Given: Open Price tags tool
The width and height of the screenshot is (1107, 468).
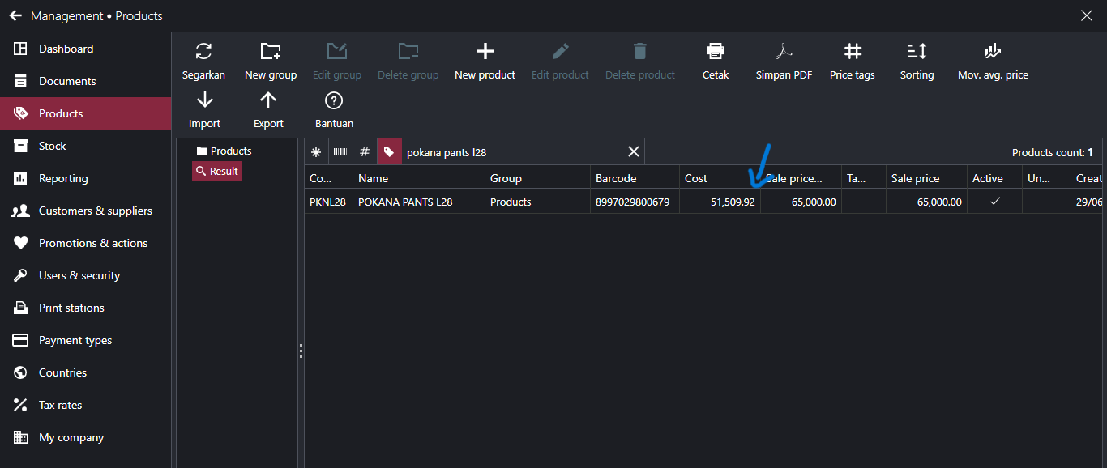Looking at the screenshot, I should point(852,52).
